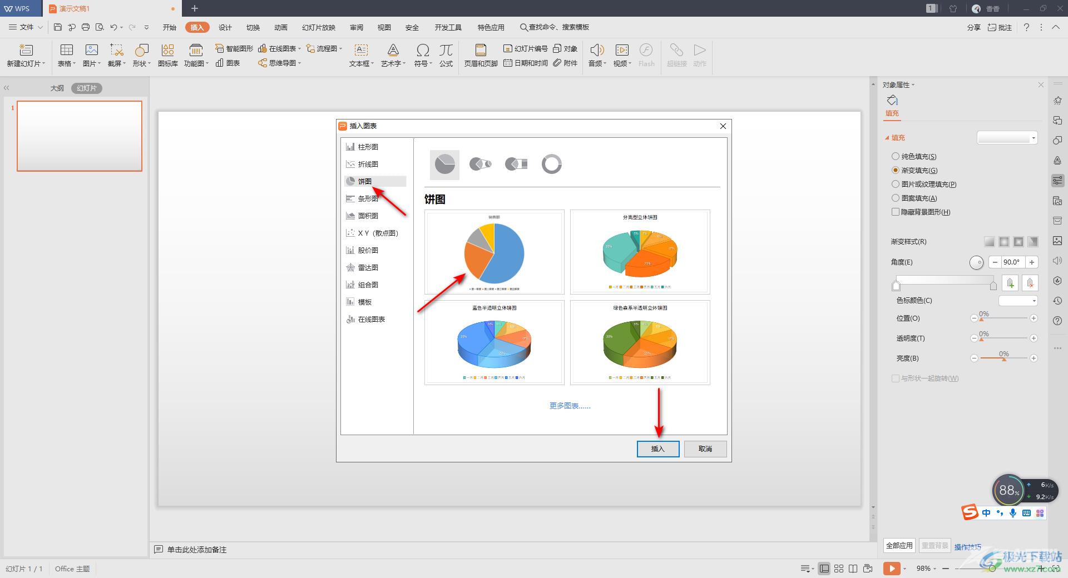Image resolution: width=1068 pixels, height=578 pixels.
Task: Open the 色标颜色 color dropdown
Action: 1018,301
